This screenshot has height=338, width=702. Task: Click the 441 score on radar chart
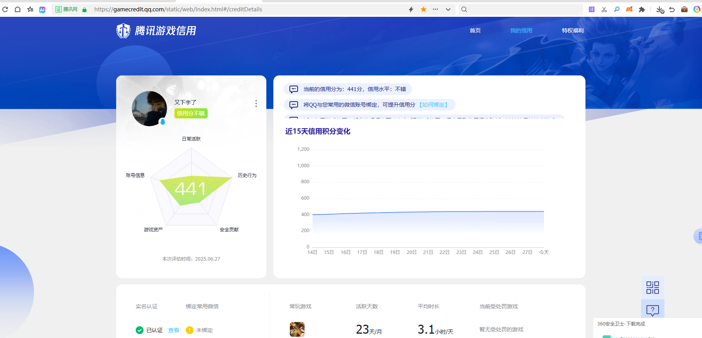[x=190, y=189]
